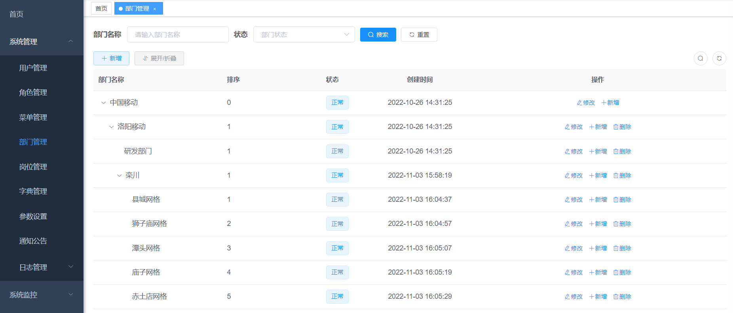Viewport: 733px width, 313px height.
Task: Click 修改 for 研发部门
Action: [x=573, y=151]
